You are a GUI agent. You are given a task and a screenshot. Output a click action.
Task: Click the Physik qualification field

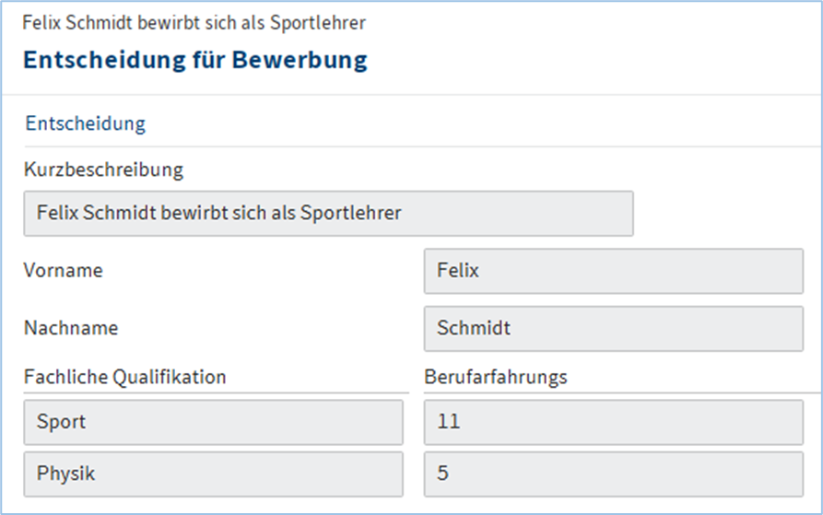[213, 474]
